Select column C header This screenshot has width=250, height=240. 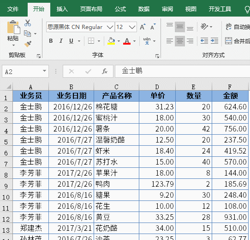(x=116, y=87)
